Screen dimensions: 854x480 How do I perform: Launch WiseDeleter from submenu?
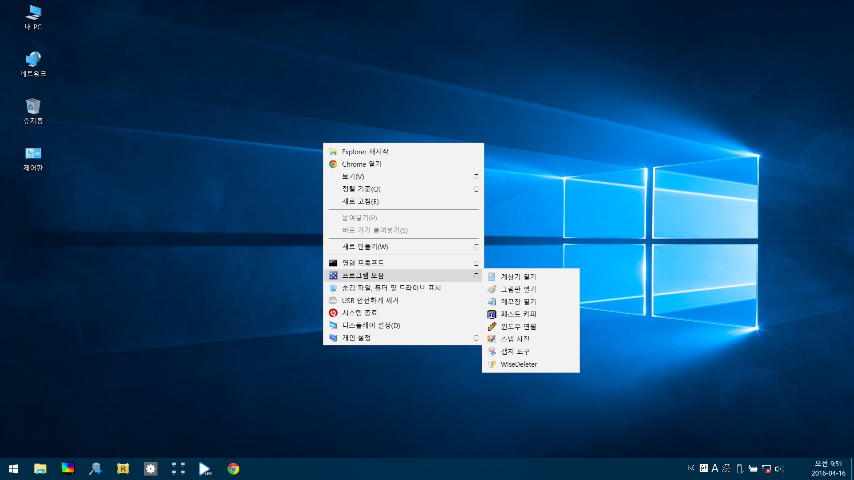click(x=531, y=364)
